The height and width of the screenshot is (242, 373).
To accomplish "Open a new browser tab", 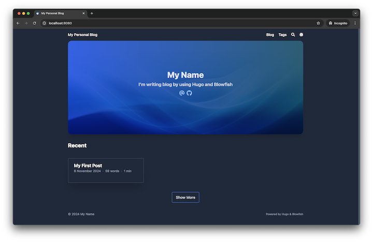I will (x=92, y=13).
